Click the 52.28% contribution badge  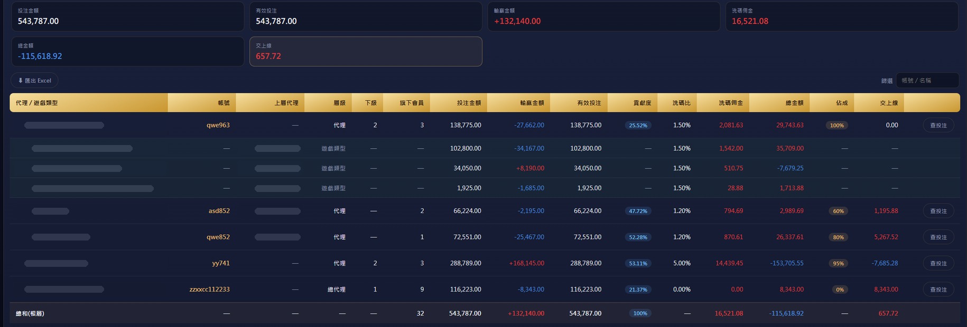pyautogui.click(x=638, y=237)
